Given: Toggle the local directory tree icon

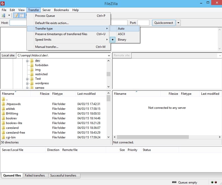Looking at the screenshot, I should pyautogui.click(x=22, y=16).
